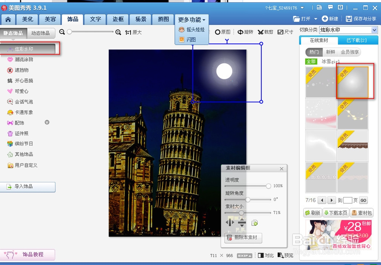This screenshot has height=265, width=381.
Task: Click the 旋转 rotate tool
Action: 245,32
